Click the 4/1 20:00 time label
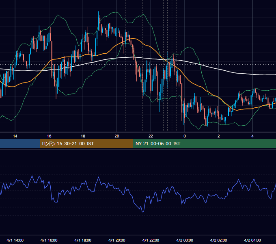276x244 pixels. pos(117,240)
